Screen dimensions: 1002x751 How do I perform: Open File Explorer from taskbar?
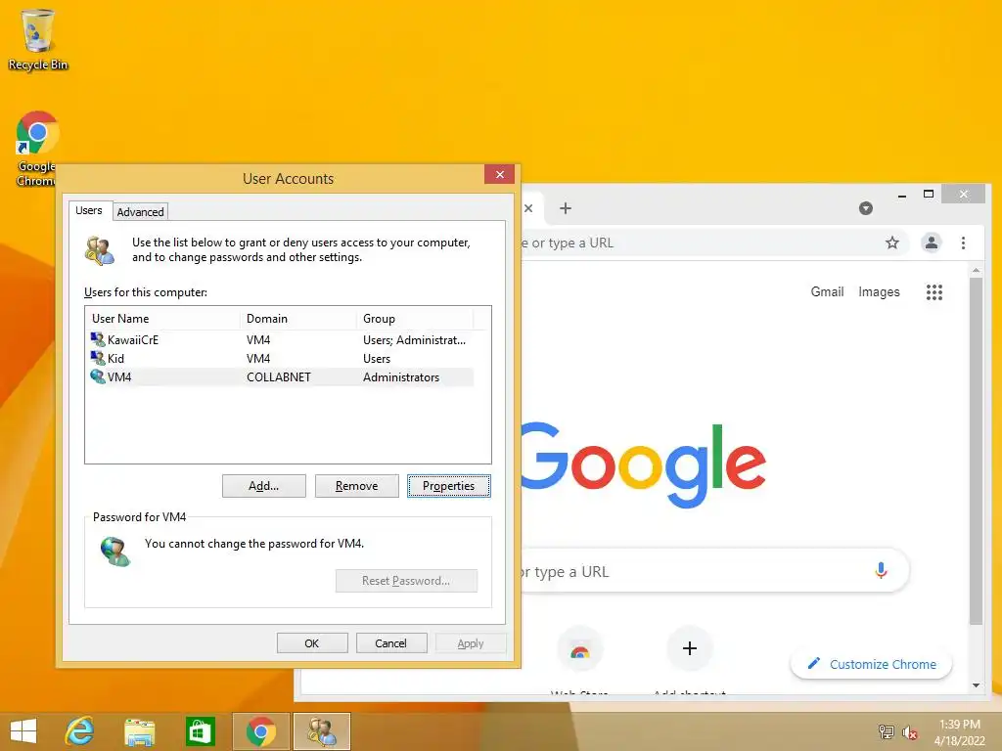click(139, 731)
